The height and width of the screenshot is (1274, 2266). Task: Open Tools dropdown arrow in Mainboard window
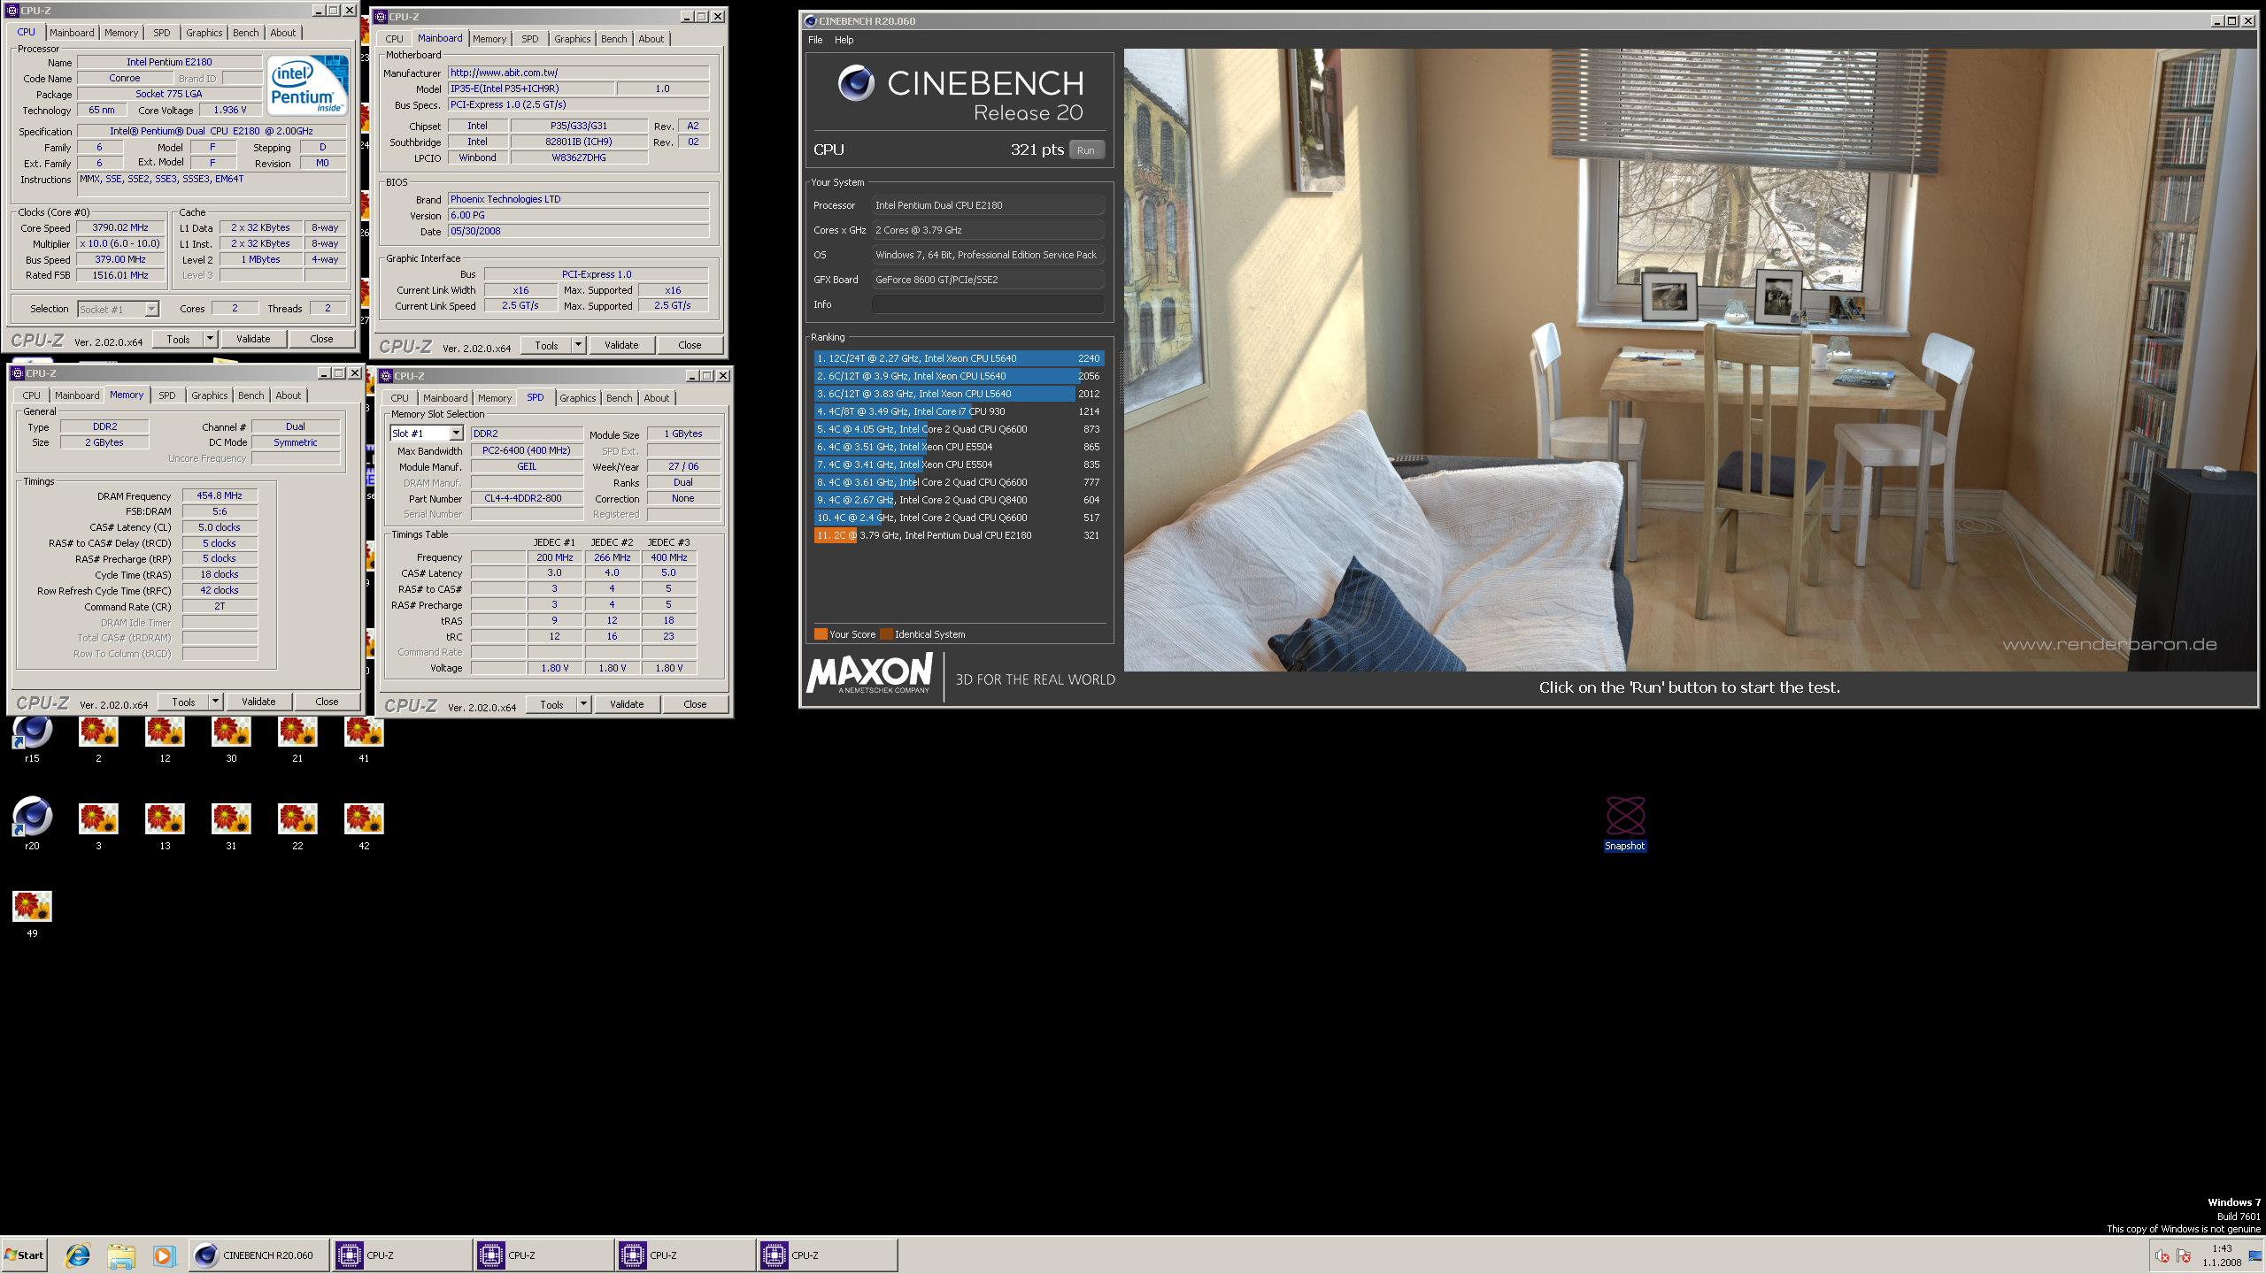(579, 345)
